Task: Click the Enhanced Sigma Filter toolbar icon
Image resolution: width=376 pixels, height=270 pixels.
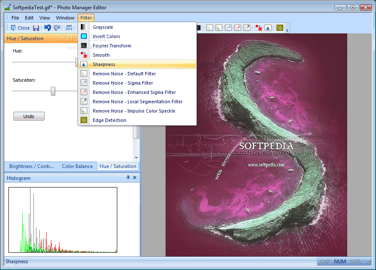Action: 238,28
